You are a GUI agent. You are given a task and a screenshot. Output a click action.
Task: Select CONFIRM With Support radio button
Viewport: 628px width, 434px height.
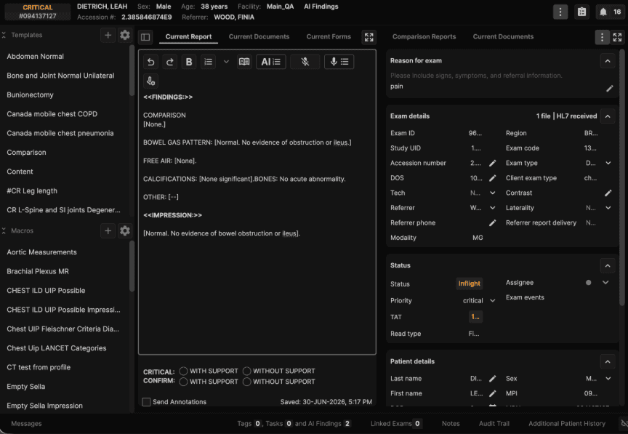click(x=183, y=382)
